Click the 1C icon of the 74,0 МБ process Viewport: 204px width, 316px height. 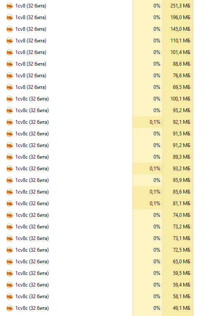(10, 215)
